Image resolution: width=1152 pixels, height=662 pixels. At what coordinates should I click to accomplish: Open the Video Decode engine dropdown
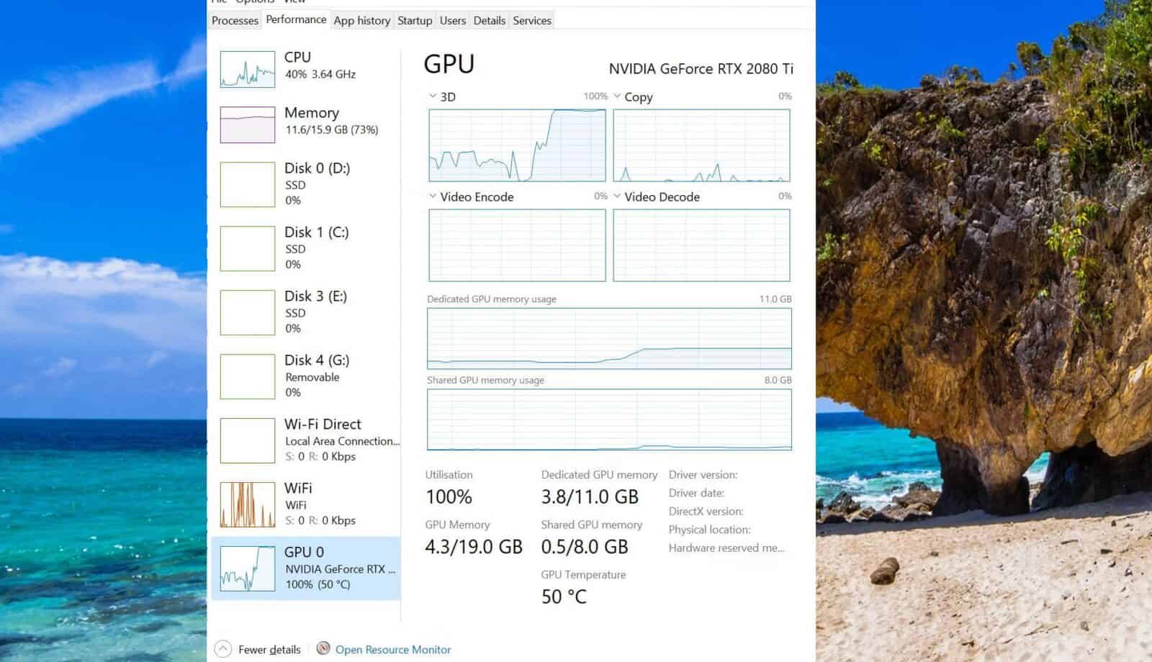click(617, 196)
